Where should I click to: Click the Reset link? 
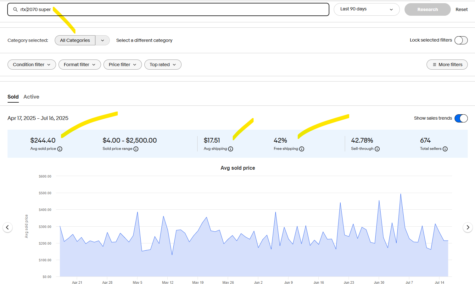coord(461,9)
